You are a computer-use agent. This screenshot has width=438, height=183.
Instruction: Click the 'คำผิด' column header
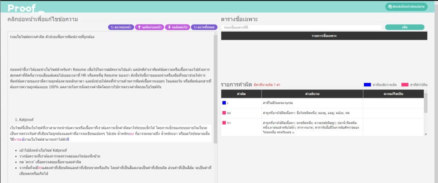click(x=241, y=94)
